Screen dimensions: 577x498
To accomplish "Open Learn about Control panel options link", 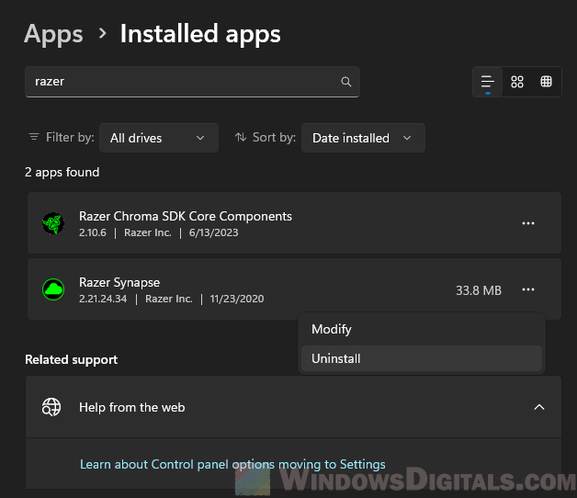I will pos(232,465).
